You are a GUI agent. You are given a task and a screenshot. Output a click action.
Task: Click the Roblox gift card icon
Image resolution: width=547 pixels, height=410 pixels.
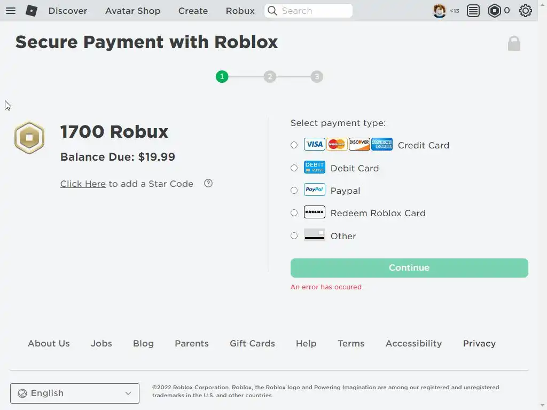click(x=314, y=212)
